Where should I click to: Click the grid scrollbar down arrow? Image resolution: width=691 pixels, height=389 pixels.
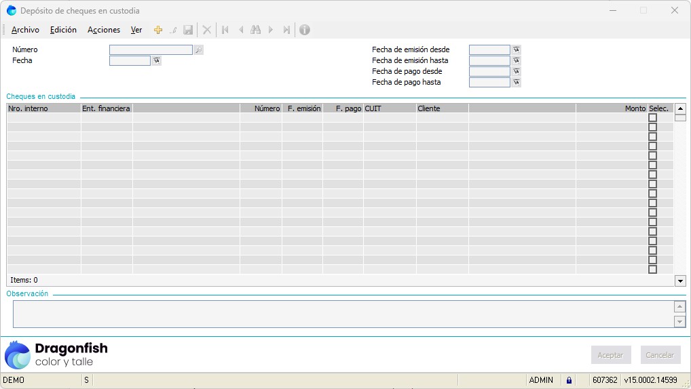pos(680,281)
